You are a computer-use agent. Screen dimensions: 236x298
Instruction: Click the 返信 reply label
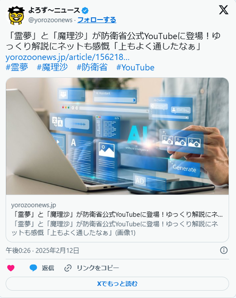point(48,268)
